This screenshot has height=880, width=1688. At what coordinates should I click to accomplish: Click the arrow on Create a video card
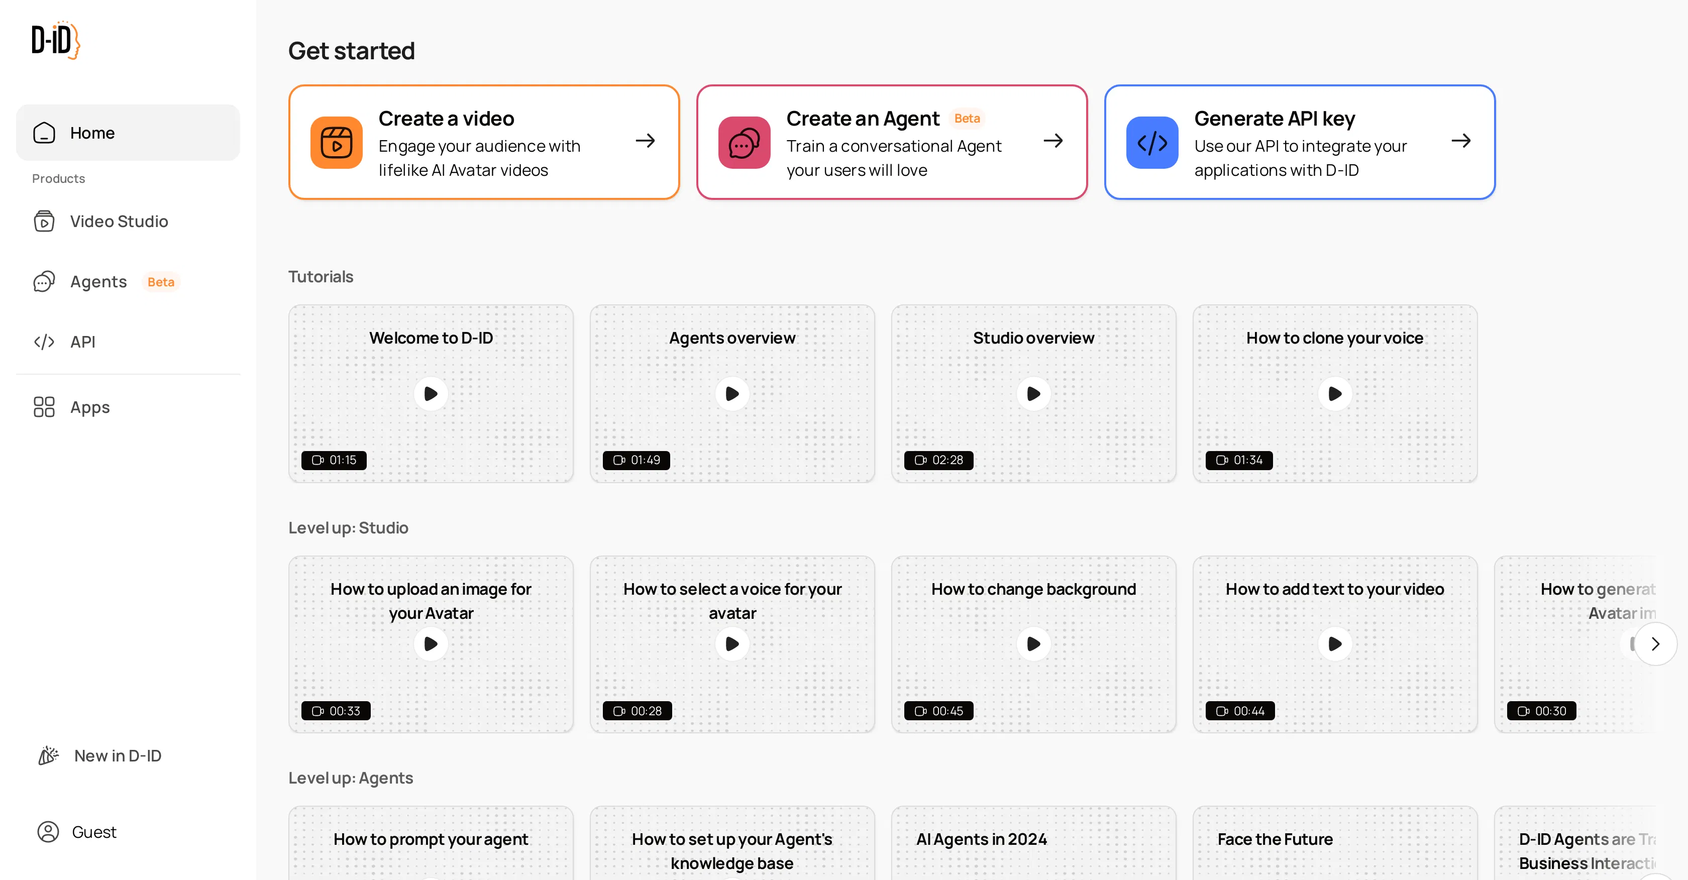pos(645,141)
